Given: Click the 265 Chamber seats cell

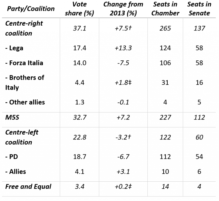Looking at the screenshot, I should tap(165, 28).
